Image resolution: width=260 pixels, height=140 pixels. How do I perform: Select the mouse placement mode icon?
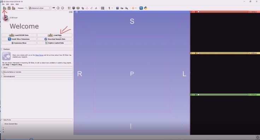tap(109, 8)
